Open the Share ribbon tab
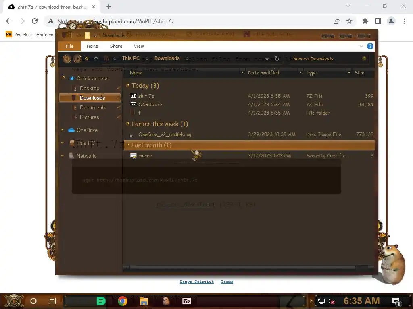Screen dimensions: 413x309 116,46
